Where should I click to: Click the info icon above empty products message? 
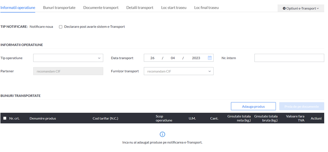[162, 134]
